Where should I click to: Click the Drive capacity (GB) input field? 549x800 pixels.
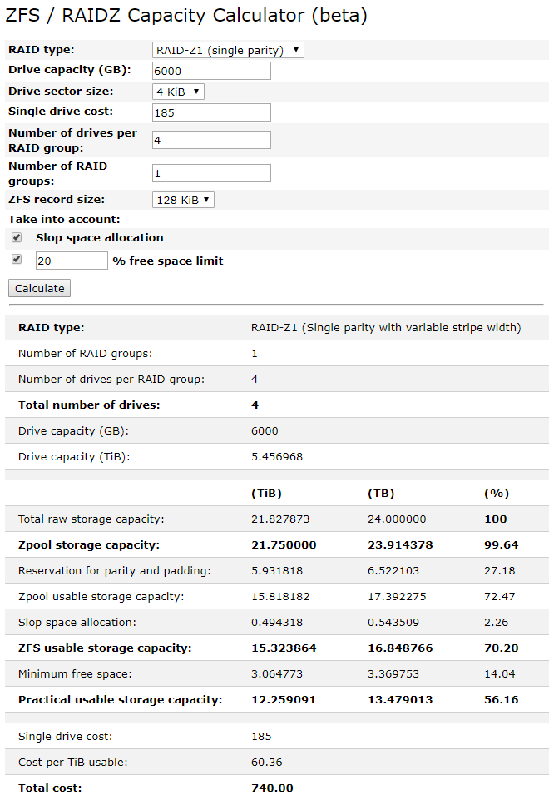coord(211,71)
